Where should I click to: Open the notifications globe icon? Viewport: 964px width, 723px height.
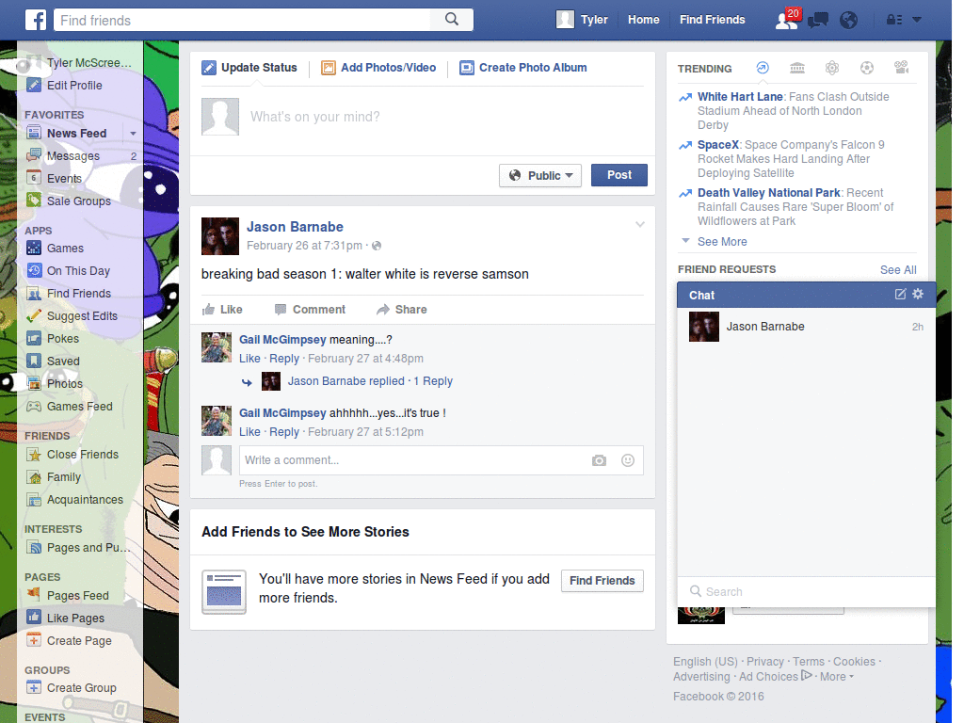[849, 21]
